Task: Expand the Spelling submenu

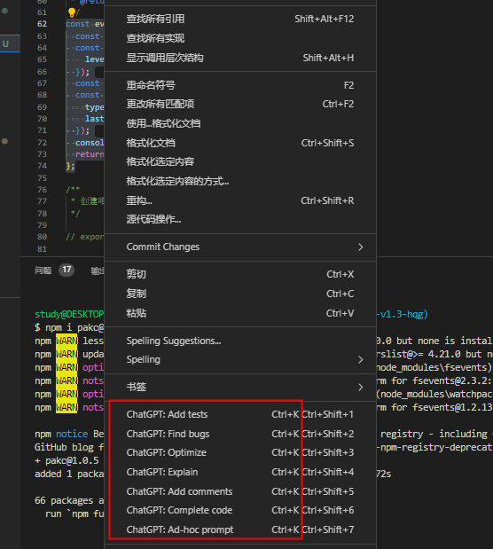Action: 240,359
